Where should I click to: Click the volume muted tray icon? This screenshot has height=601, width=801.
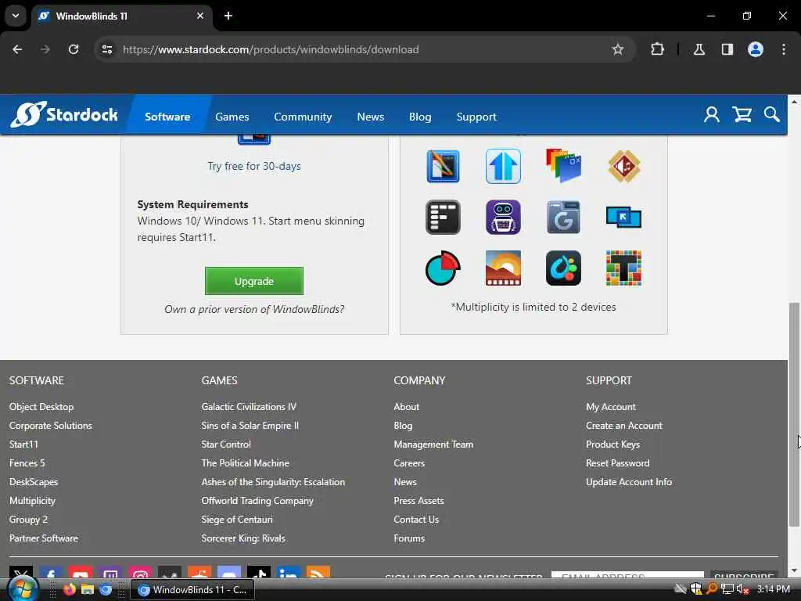(742, 589)
